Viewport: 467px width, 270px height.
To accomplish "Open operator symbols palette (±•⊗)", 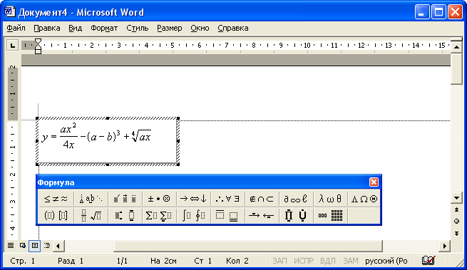I will [x=159, y=199].
